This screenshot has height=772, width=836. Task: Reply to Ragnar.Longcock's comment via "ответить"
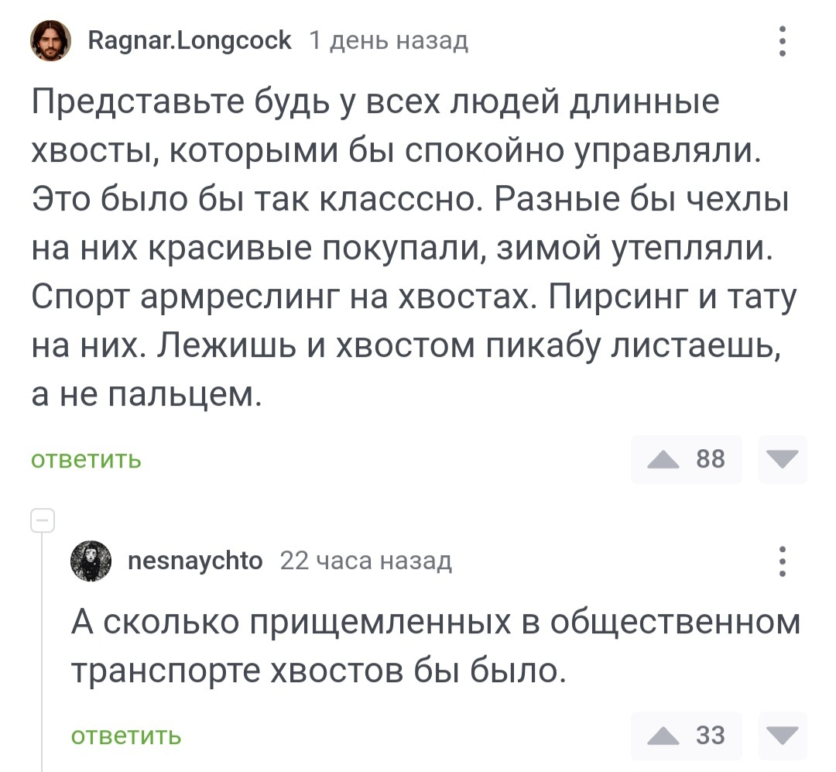(86, 460)
